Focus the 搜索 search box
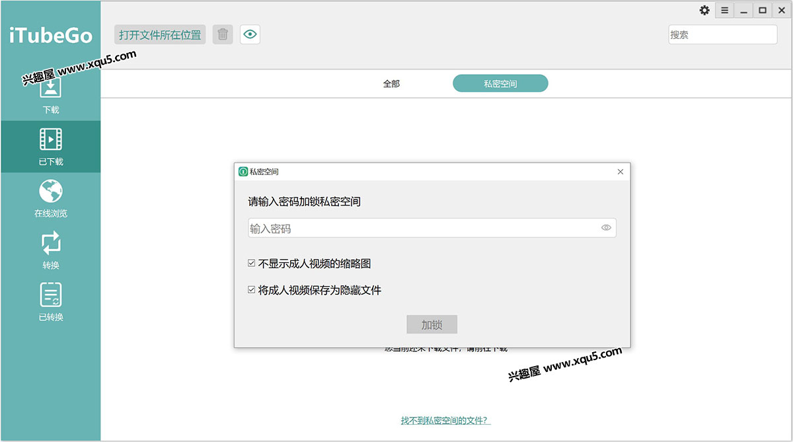Image resolution: width=793 pixels, height=442 pixels. coord(722,34)
